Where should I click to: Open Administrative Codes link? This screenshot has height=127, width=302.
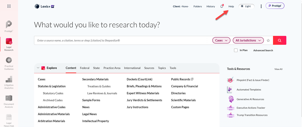click(x=52, y=107)
